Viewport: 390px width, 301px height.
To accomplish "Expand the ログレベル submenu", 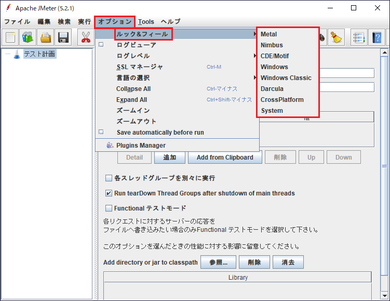I will pos(176,56).
